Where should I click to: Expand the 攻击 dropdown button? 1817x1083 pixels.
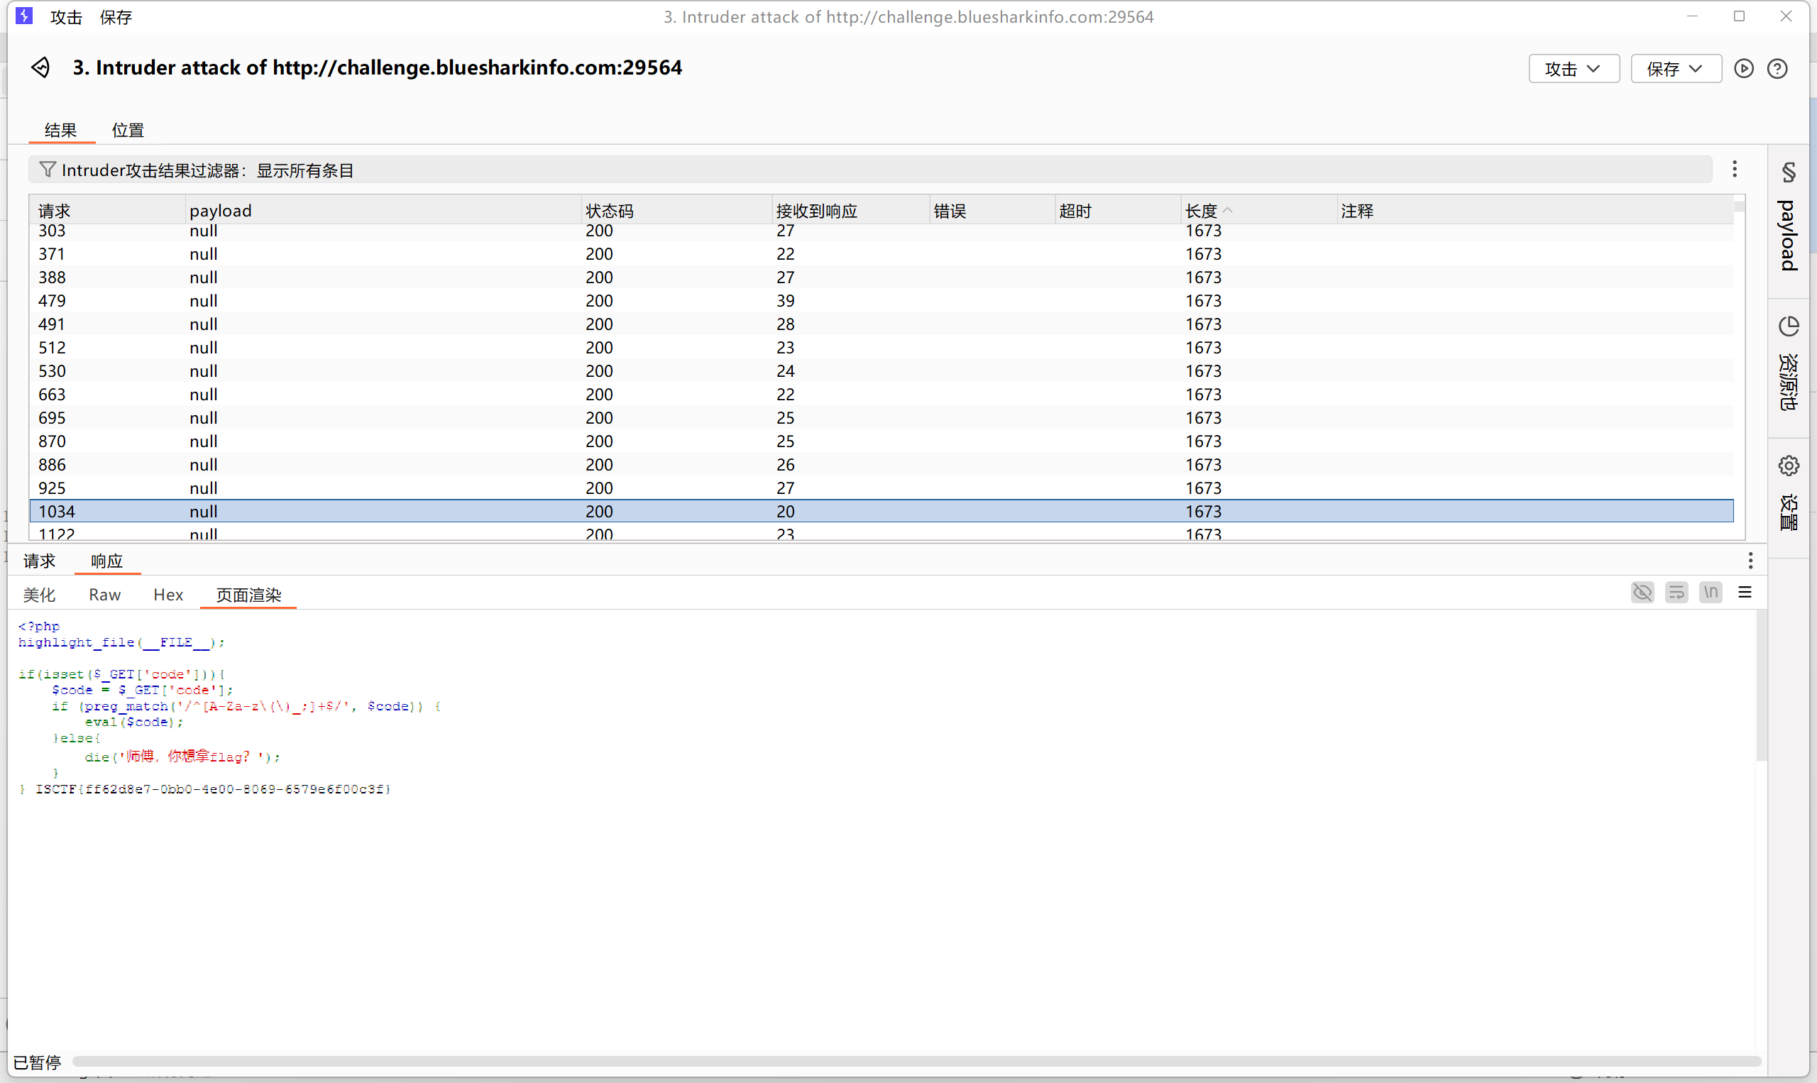(x=1574, y=69)
